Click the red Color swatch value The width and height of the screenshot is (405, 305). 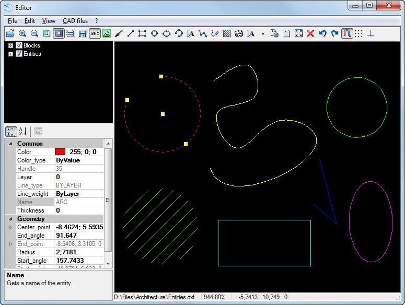pos(60,152)
